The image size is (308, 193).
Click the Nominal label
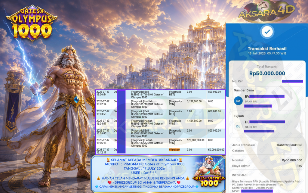pyautogui.click(x=238, y=160)
